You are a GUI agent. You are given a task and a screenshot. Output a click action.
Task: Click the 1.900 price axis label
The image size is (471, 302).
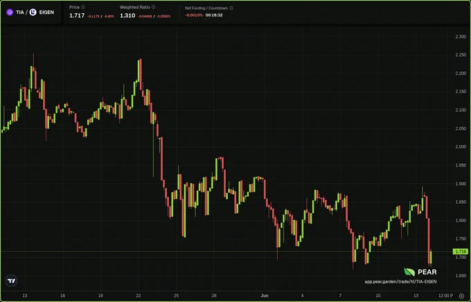pos(461,184)
